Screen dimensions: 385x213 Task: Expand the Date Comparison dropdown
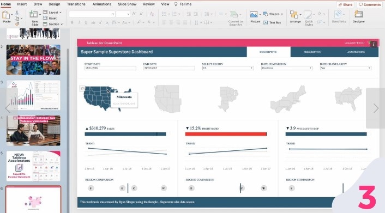pyautogui.click(x=286, y=68)
